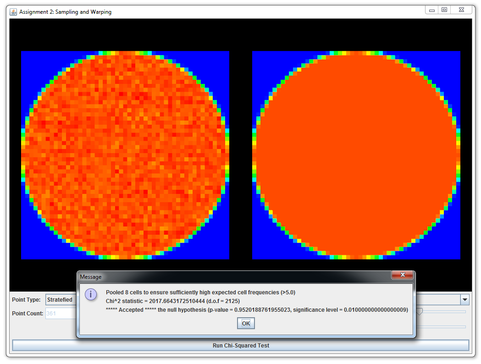Expand the combo box arrow at far right
The width and height of the screenshot is (481, 364).
coord(464,300)
